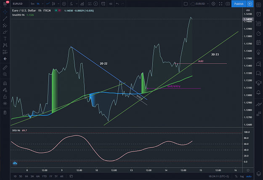This screenshot has height=180, width=263.
Task: Open the alerts alarm clock panel
Action: tap(258, 14)
